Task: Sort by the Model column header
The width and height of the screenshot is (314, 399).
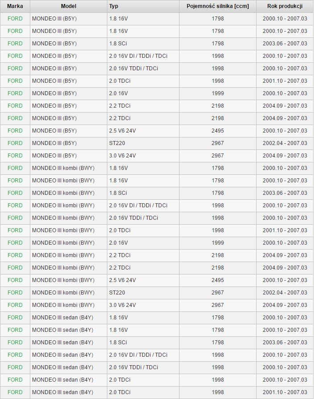Action: pyautogui.click(x=69, y=6)
